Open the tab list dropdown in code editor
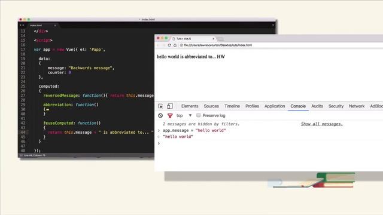 coord(273,25)
